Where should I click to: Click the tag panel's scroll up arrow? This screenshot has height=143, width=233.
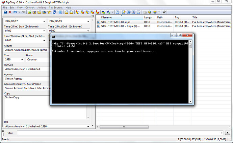[x=93, y=20]
